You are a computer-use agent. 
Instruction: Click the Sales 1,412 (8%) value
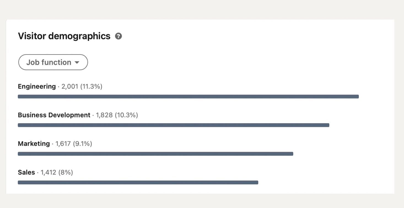tap(57, 172)
